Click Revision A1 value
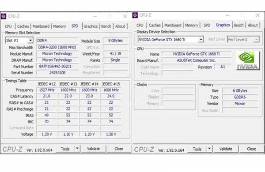 point(223,67)
